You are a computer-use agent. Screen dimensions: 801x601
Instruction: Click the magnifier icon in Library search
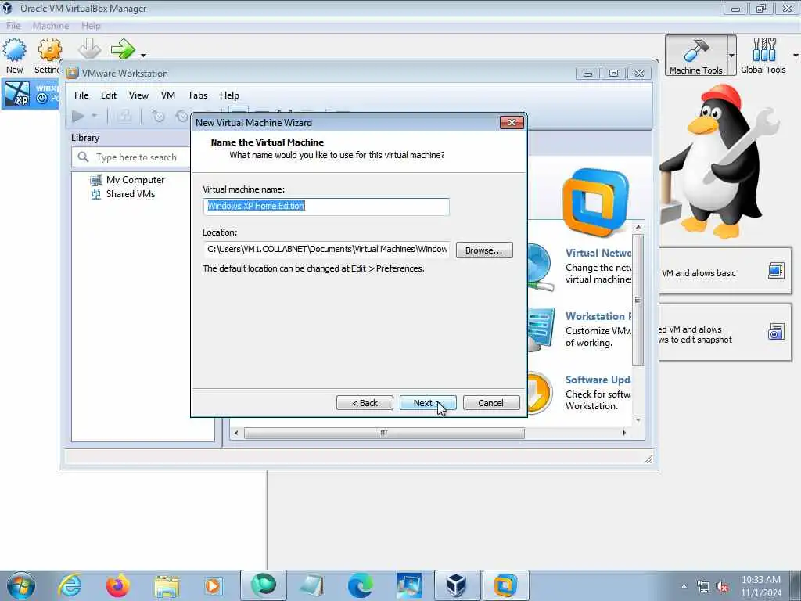[x=83, y=157]
